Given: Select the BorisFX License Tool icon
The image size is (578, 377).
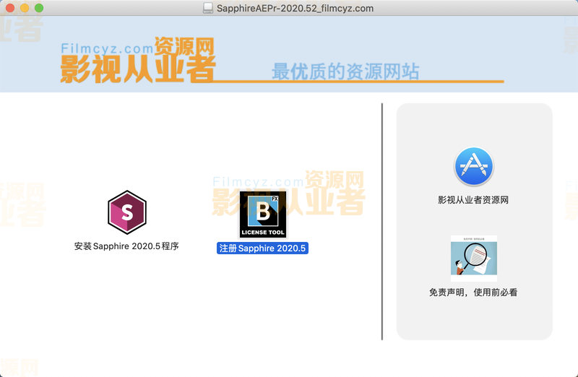Looking at the screenshot, I should [263, 214].
